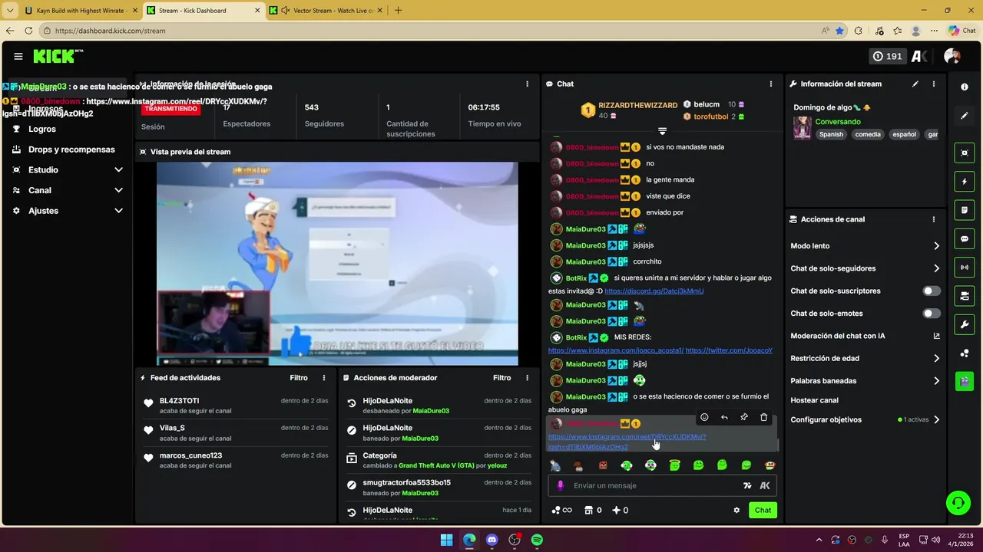Open Moderación del chat con IA external link
This screenshot has width=983, height=552.
[x=936, y=336]
